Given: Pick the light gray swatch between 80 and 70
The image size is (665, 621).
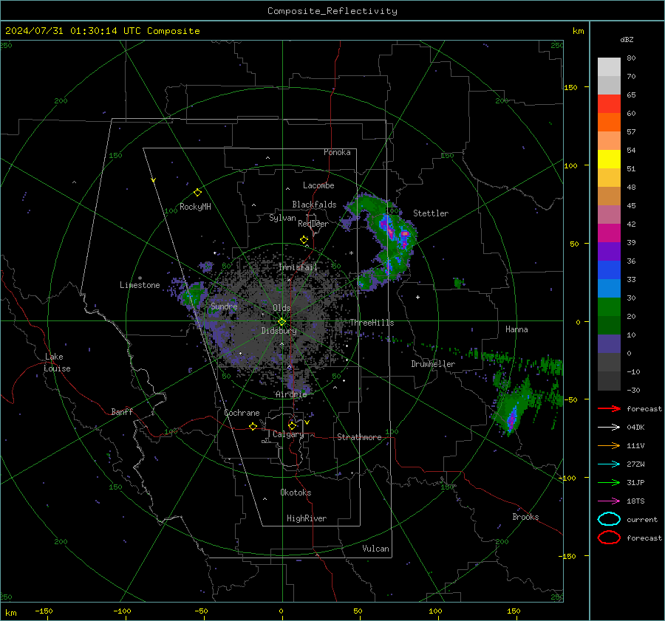Looking at the screenshot, I should click(x=609, y=66).
